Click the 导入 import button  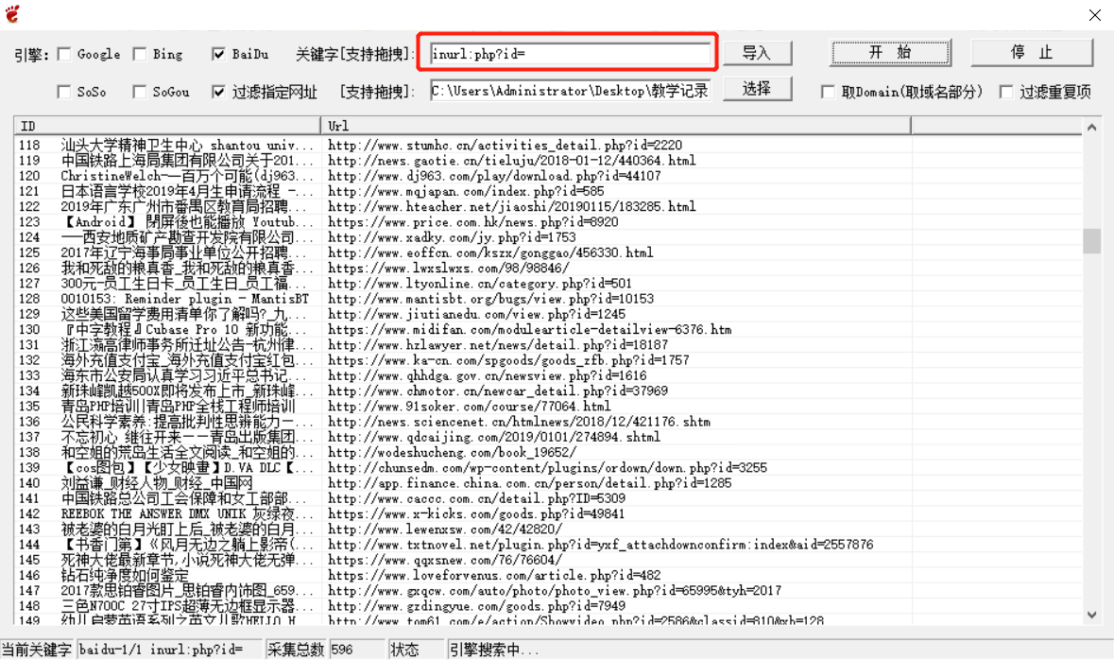pos(758,53)
